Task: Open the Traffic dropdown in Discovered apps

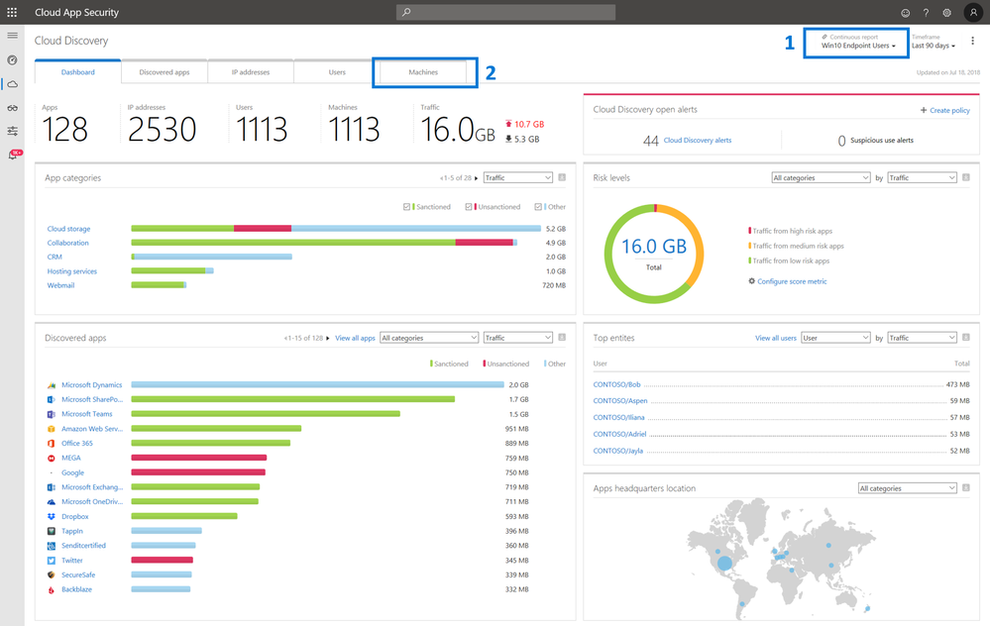Action: coord(518,338)
